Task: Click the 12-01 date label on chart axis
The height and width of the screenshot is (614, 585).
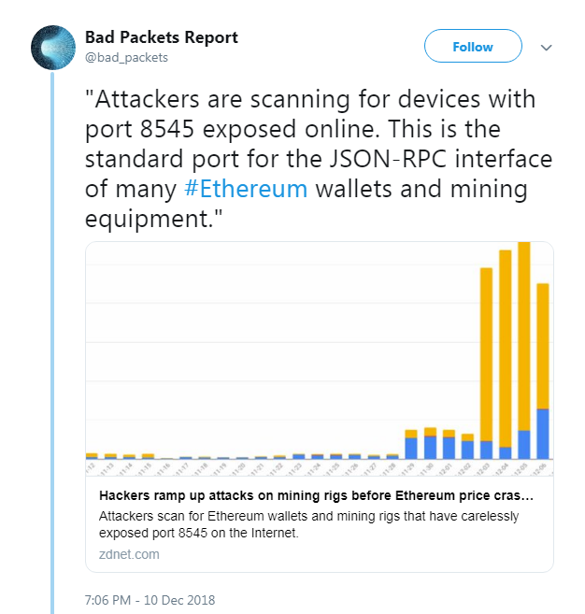Action: tap(449, 468)
